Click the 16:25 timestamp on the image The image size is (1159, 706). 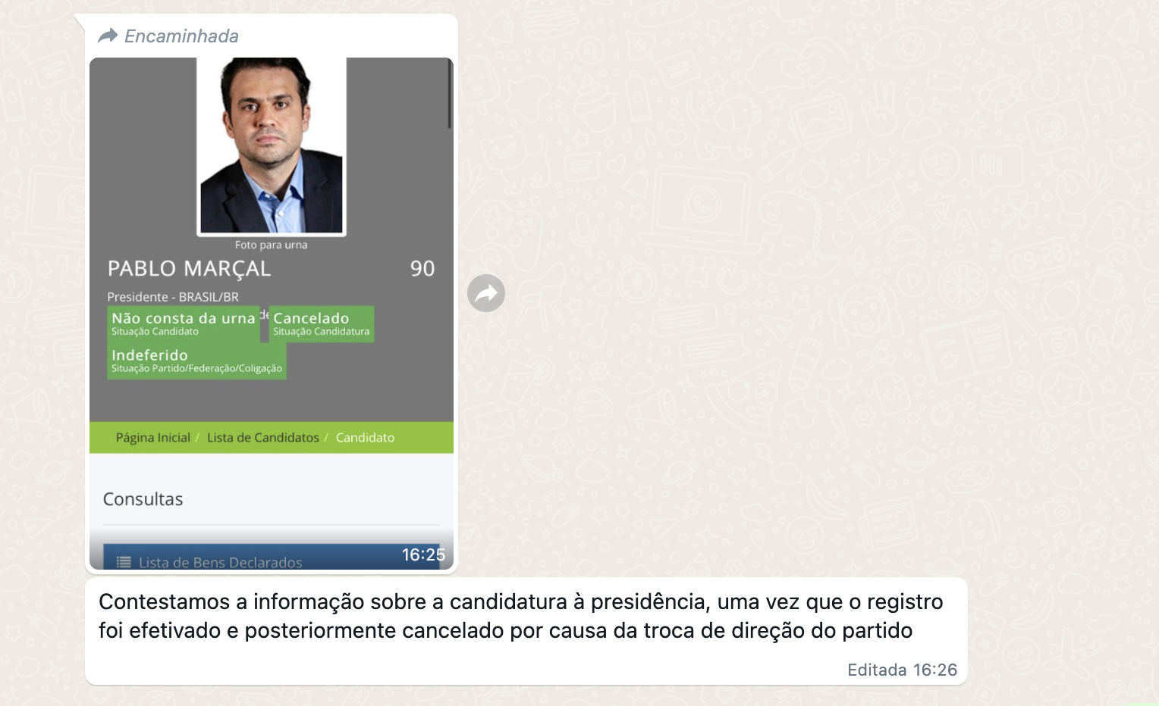click(x=423, y=554)
